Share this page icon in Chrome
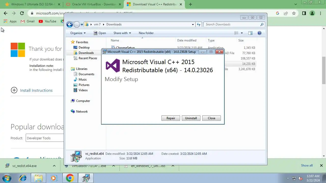Viewport: 326px width, 183px height. pyautogui.click(x=286, y=13)
